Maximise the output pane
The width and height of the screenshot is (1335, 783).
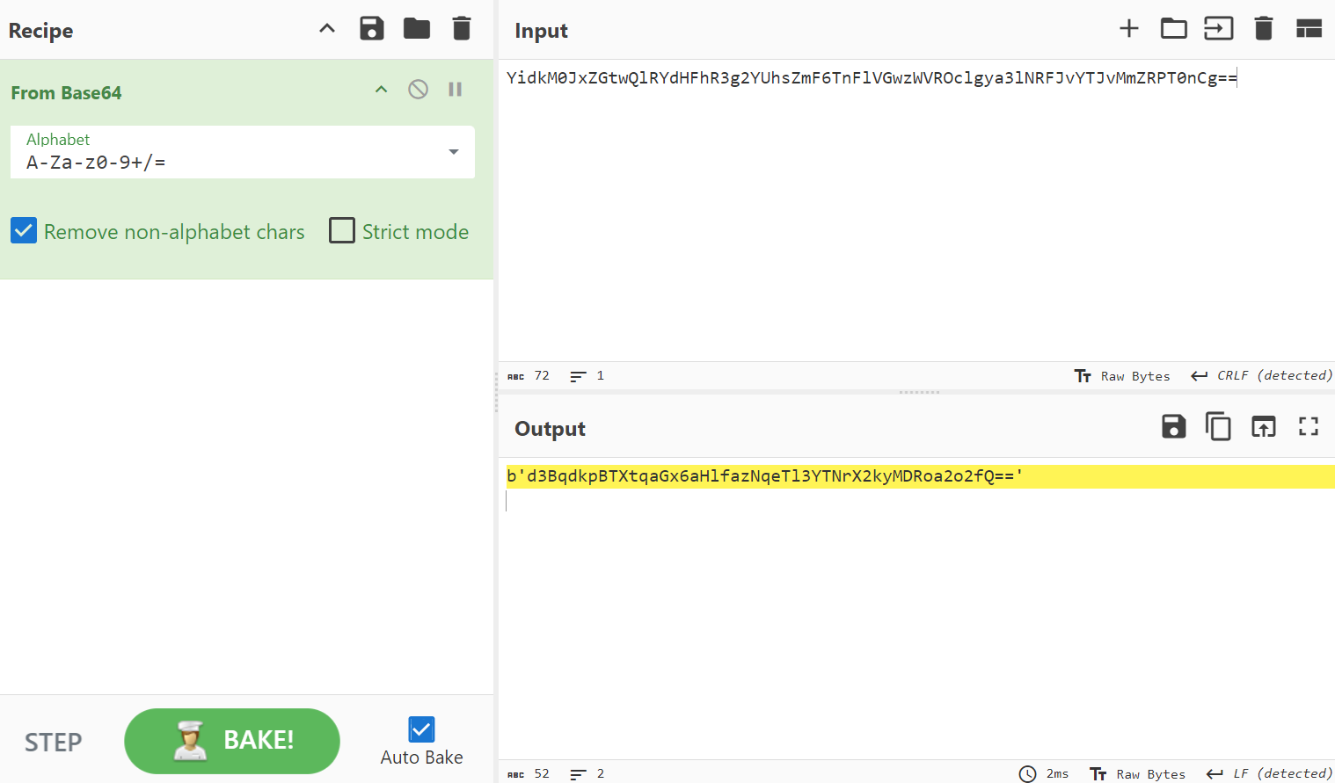1309,427
